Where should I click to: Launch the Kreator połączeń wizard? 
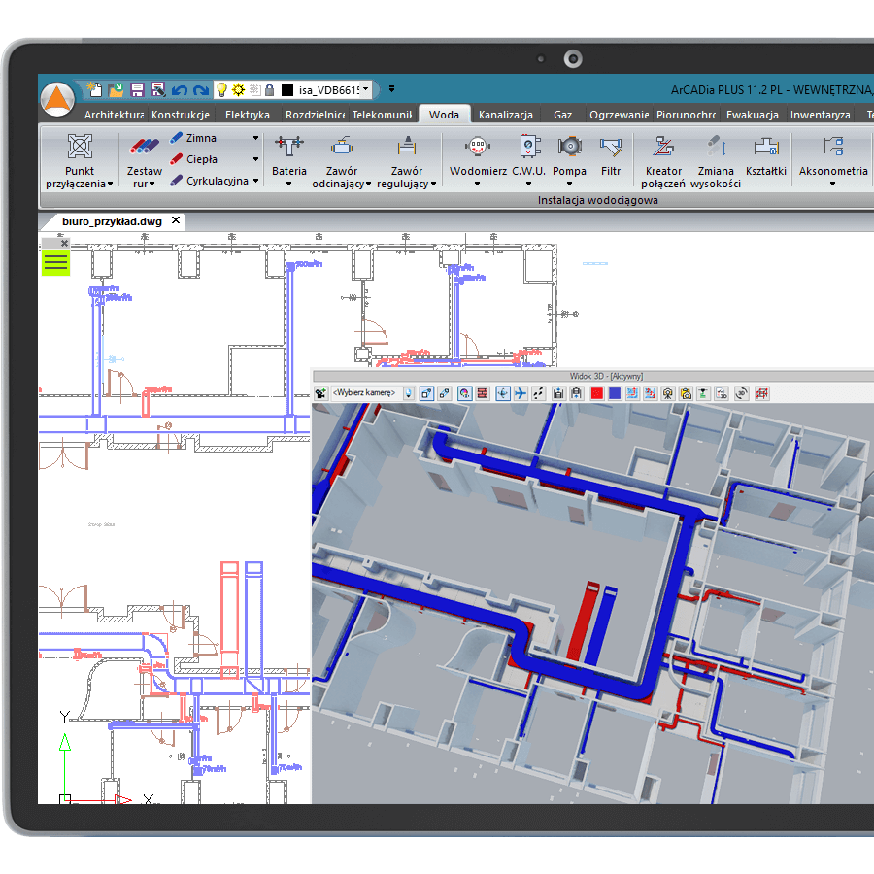663,161
